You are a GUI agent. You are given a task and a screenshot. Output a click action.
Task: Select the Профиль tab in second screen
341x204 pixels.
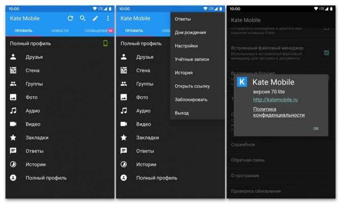[x=134, y=31]
